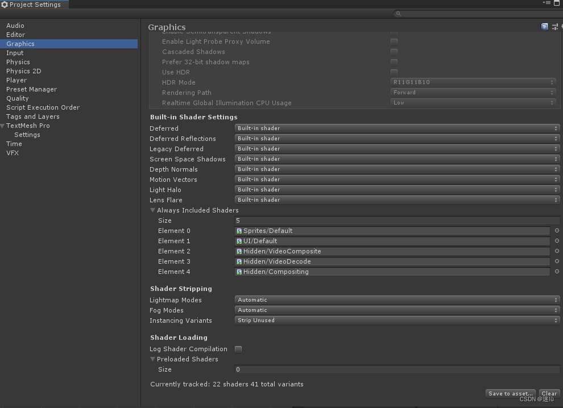Select Quality in the settings sidebar
Screen dimensions: 563x408
click(17, 98)
